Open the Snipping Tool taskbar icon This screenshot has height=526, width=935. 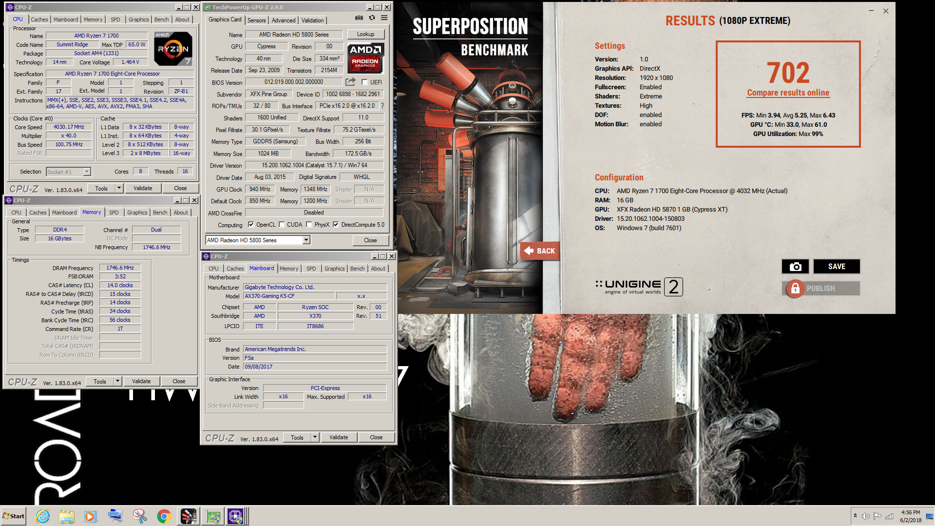[x=140, y=516]
